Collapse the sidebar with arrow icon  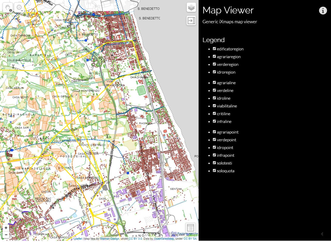(x=191, y=20)
